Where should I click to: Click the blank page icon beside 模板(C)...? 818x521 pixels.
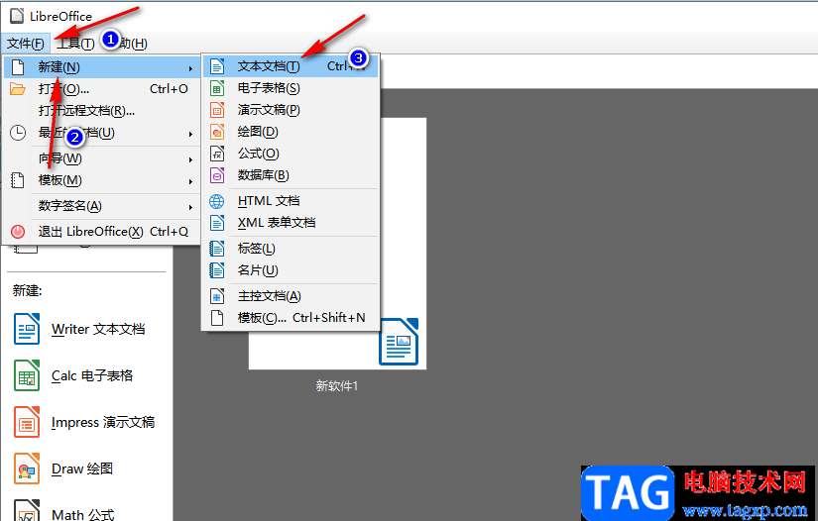pos(217,318)
